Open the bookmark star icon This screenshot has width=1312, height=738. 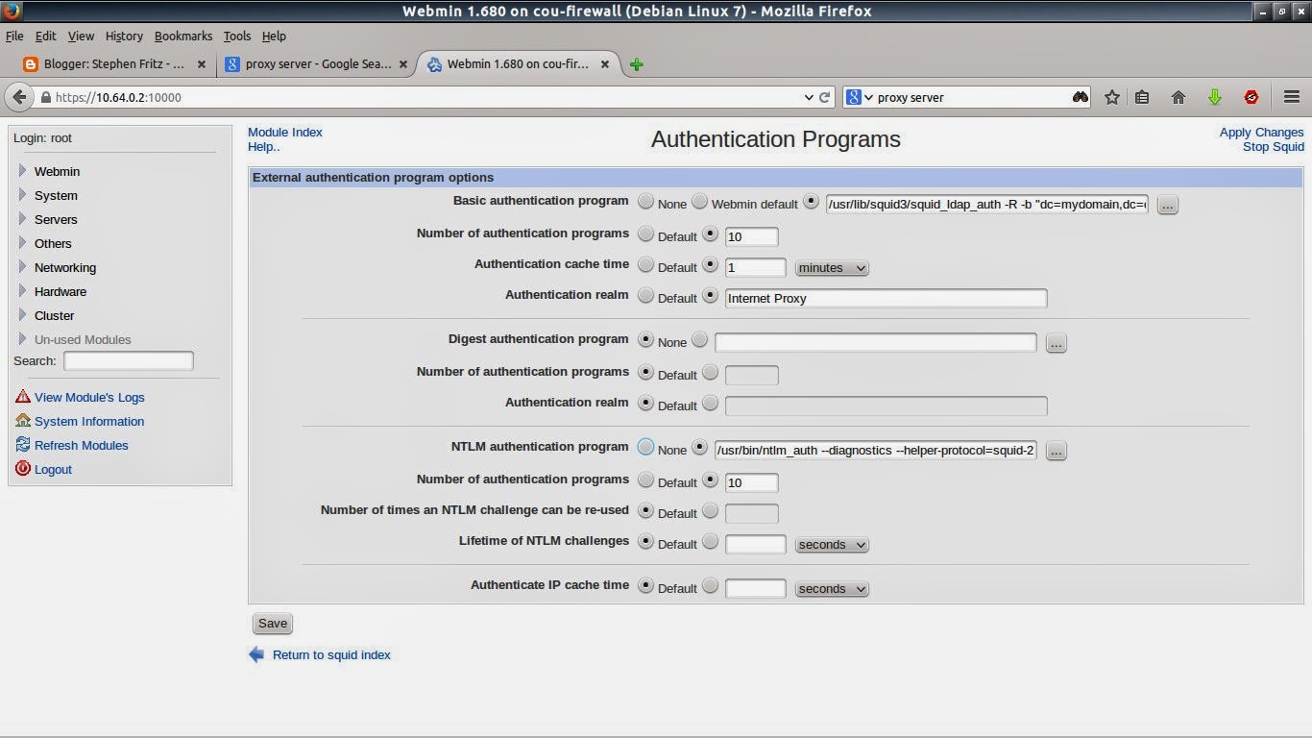1112,97
